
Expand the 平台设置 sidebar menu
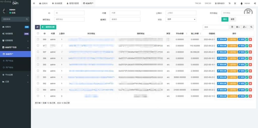click(15, 75)
